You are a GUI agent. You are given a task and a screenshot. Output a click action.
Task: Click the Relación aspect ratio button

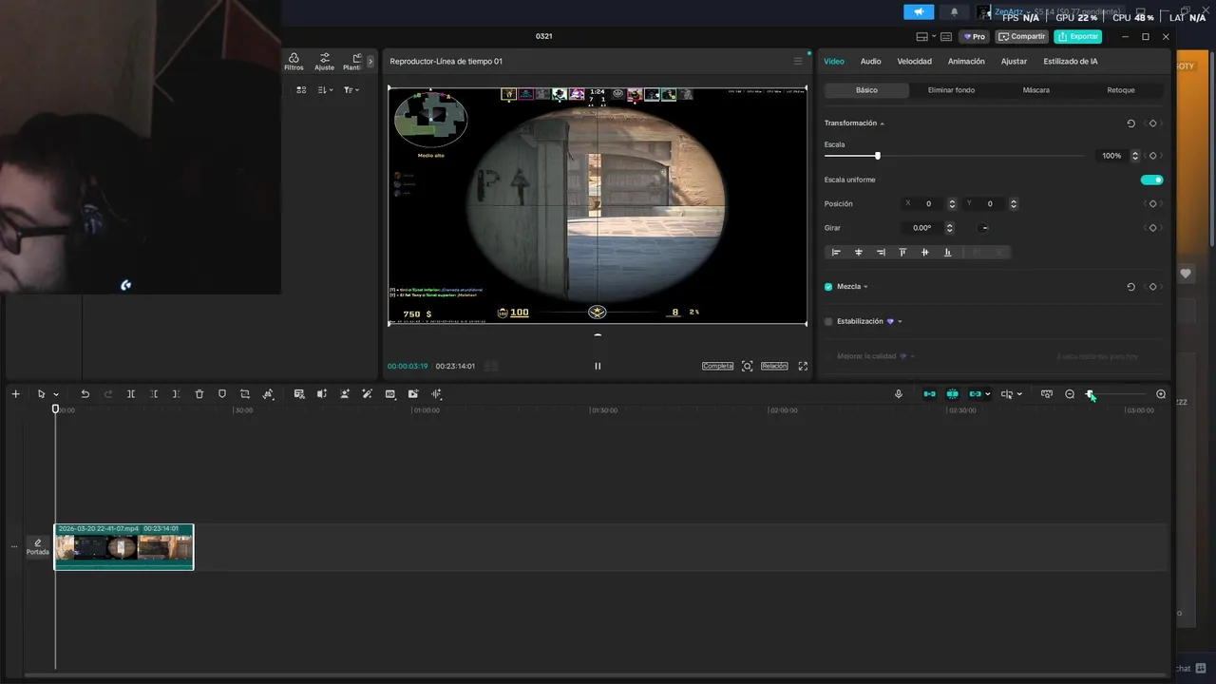(774, 366)
